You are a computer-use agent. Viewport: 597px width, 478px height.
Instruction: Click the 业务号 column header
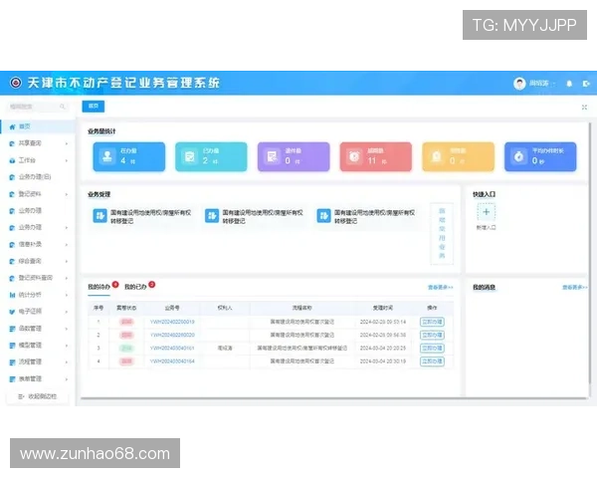172,308
